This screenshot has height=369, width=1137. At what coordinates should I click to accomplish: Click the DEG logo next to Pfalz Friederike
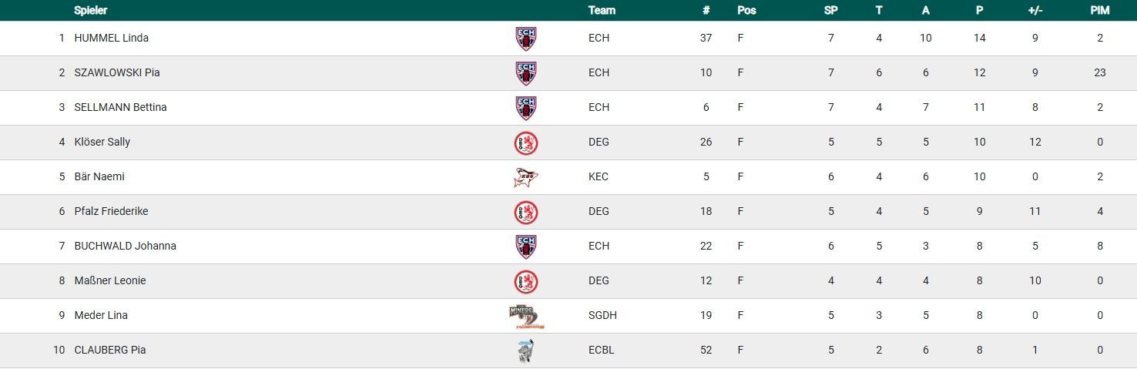(526, 212)
